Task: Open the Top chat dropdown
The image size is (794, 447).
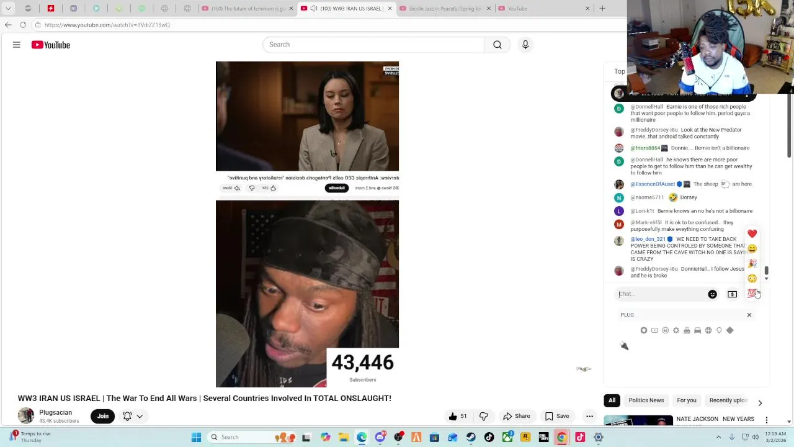Action: pos(619,71)
